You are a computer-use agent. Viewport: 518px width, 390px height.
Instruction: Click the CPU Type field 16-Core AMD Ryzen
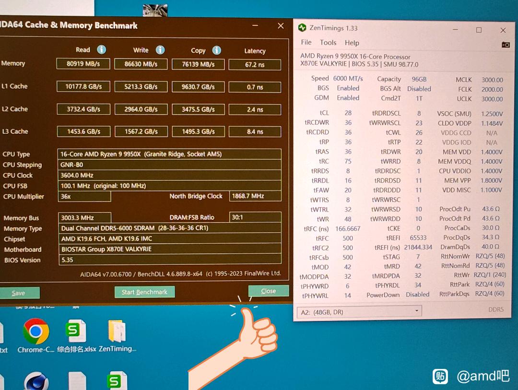pyautogui.click(x=169, y=154)
